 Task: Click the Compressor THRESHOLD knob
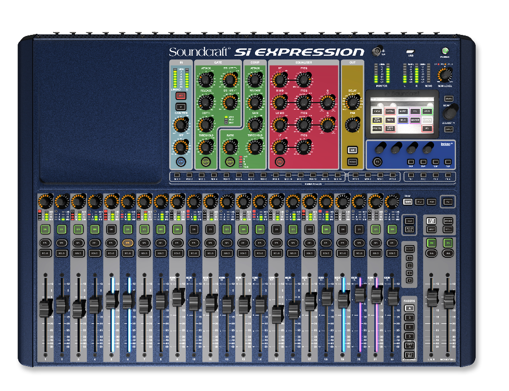point(255,147)
